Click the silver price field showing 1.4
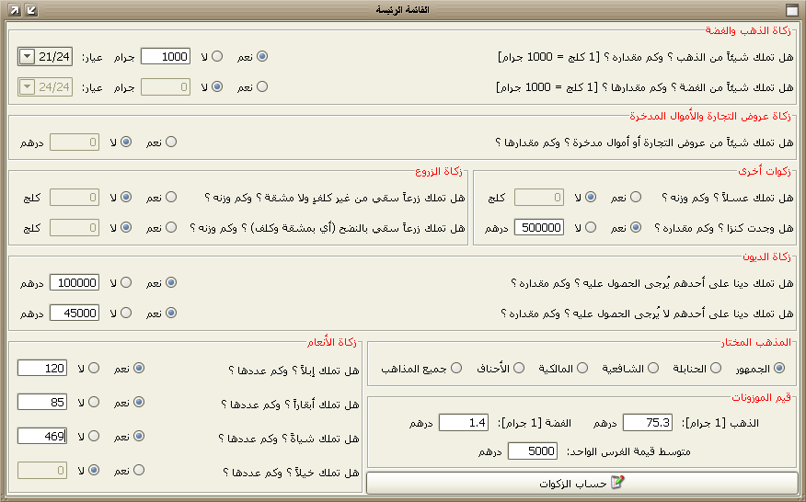 coord(464,423)
